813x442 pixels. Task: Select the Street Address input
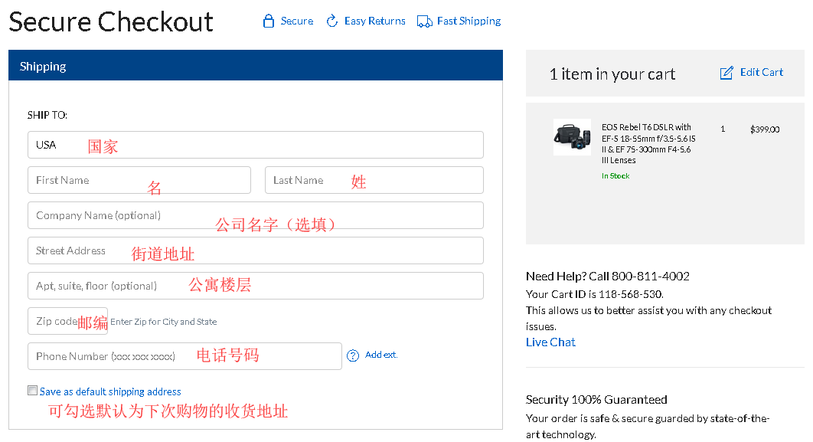(x=255, y=250)
